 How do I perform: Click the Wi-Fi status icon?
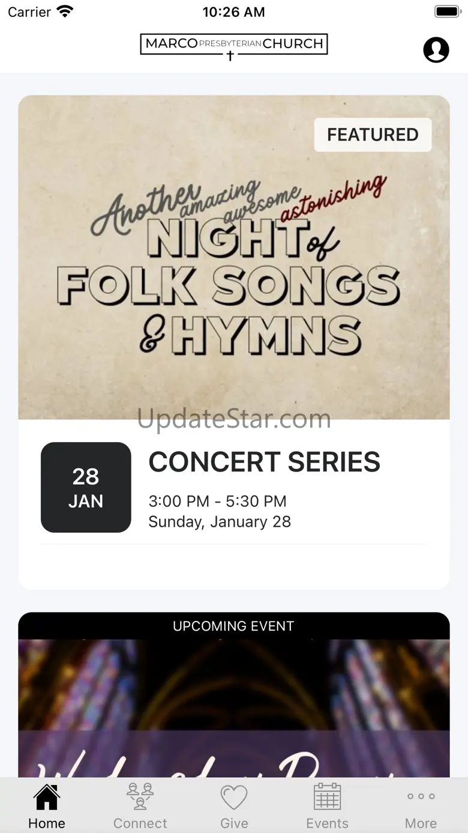click(64, 11)
